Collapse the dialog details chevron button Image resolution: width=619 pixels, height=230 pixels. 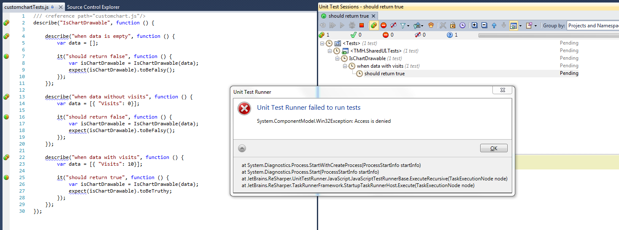click(242, 148)
